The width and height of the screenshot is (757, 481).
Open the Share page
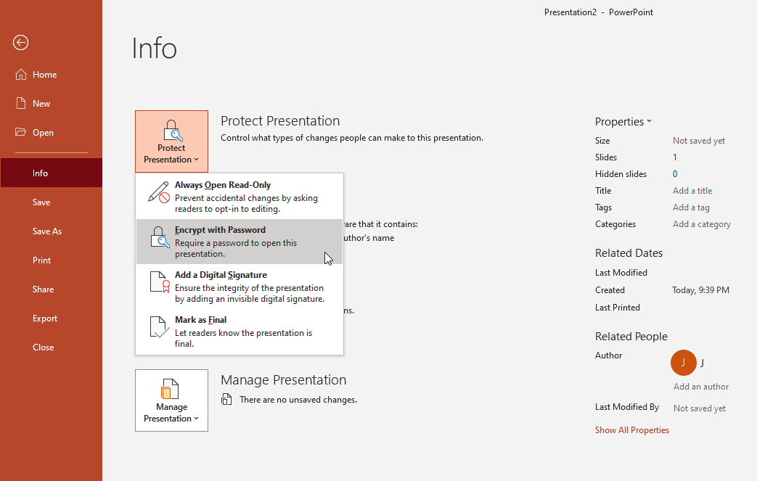click(52, 289)
